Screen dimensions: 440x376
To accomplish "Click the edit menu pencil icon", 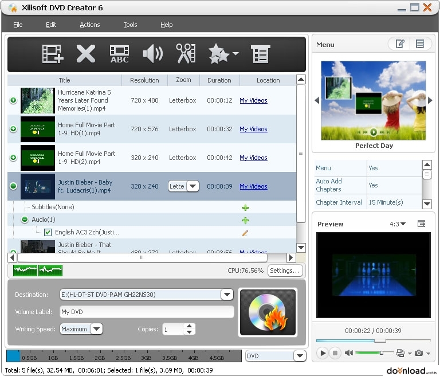I will coord(399,44).
